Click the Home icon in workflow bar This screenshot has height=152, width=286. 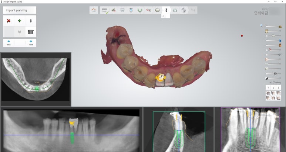click(94, 10)
